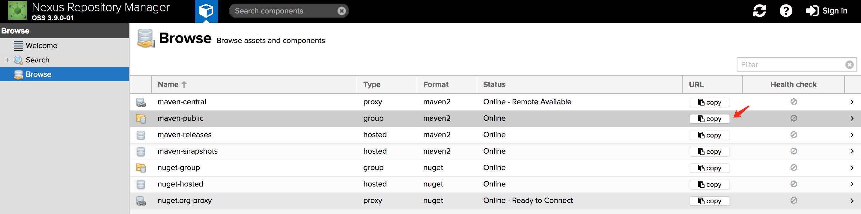Select the maven-releases repository name
Viewport: 861px width, 214px height.
tap(184, 135)
